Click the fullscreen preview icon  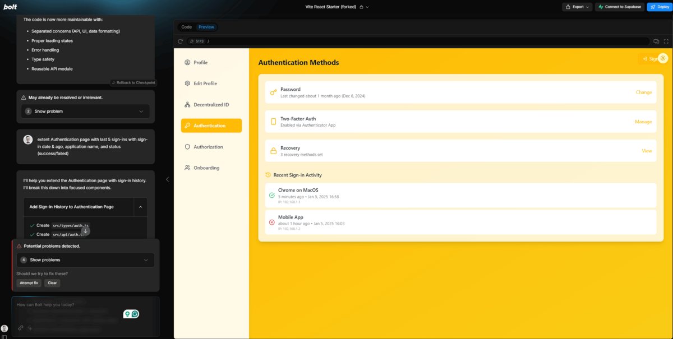tap(666, 41)
